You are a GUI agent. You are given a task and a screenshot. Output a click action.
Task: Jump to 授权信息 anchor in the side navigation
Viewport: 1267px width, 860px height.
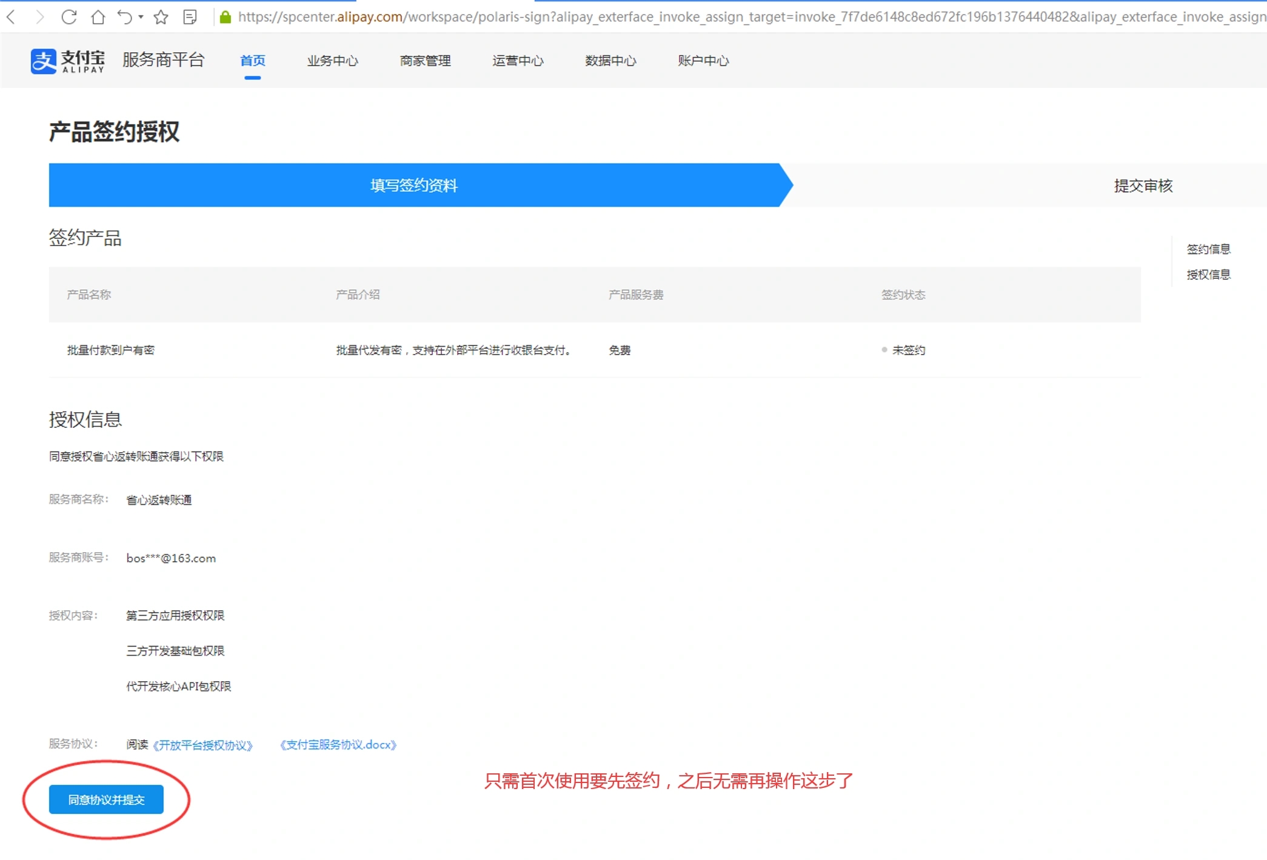click(x=1208, y=275)
